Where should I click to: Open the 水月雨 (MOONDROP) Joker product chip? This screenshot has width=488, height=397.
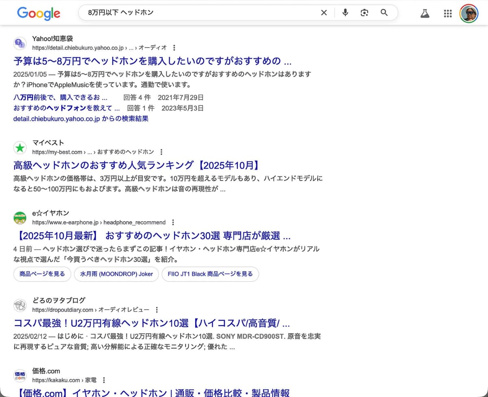click(x=116, y=274)
